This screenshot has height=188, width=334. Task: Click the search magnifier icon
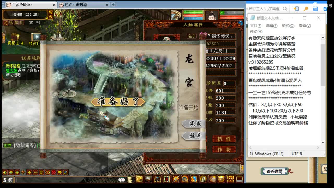285,9
